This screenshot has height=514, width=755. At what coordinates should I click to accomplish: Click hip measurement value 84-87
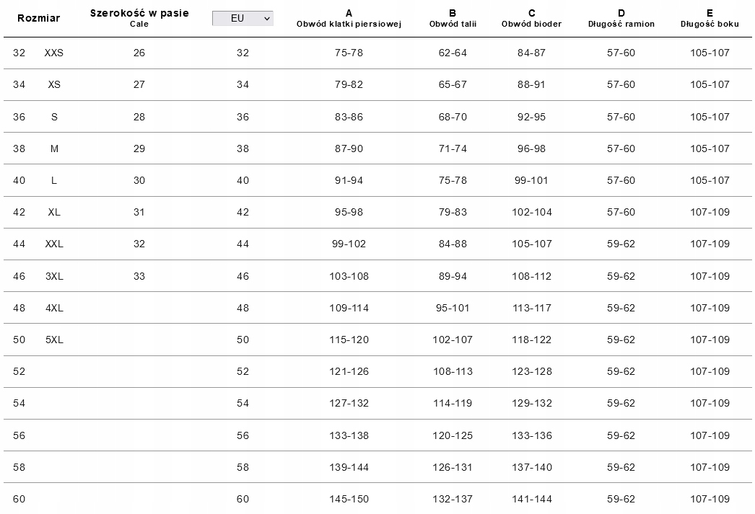(532, 53)
